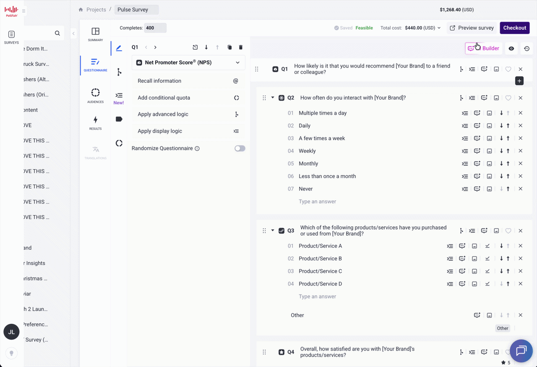This screenshot has height=367, width=537.
Task: Click Add conditional quota option
Action: (x=188, y=98)
